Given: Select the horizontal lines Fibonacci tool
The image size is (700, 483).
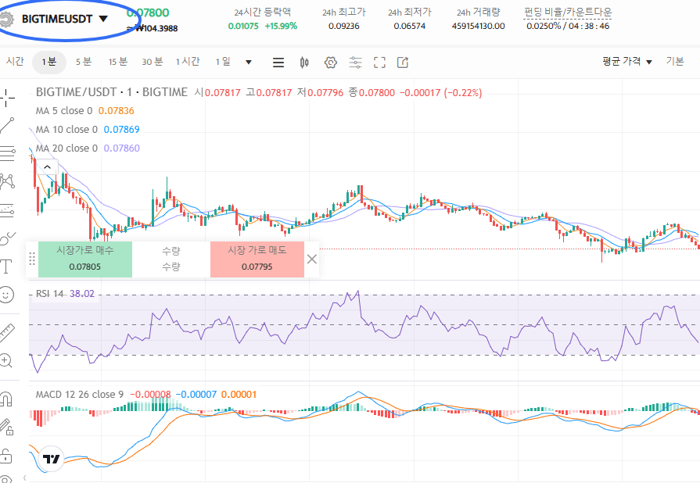Looking at the screenshot, I should (x=7, y=154).
